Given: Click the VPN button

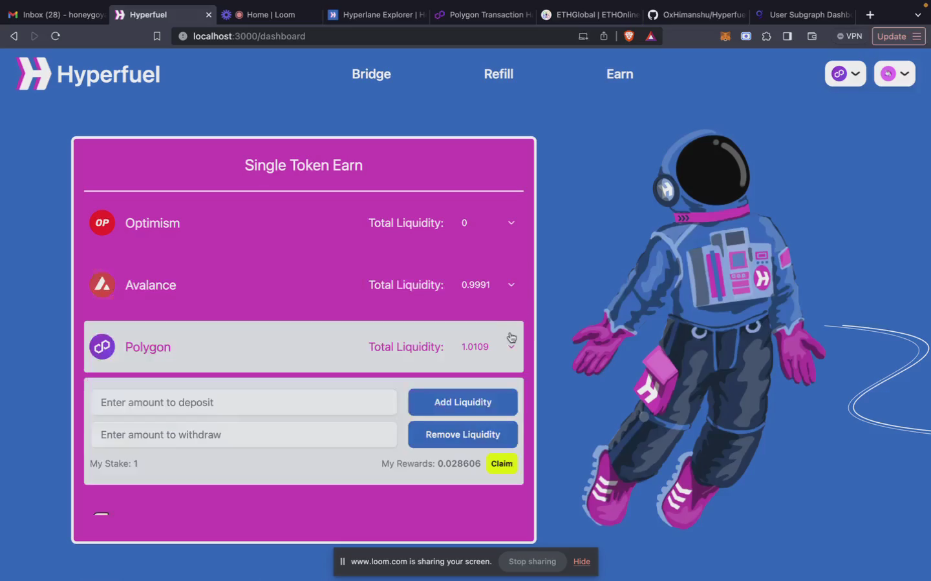Looking at the screenshot, I should (x=850, y=36).
